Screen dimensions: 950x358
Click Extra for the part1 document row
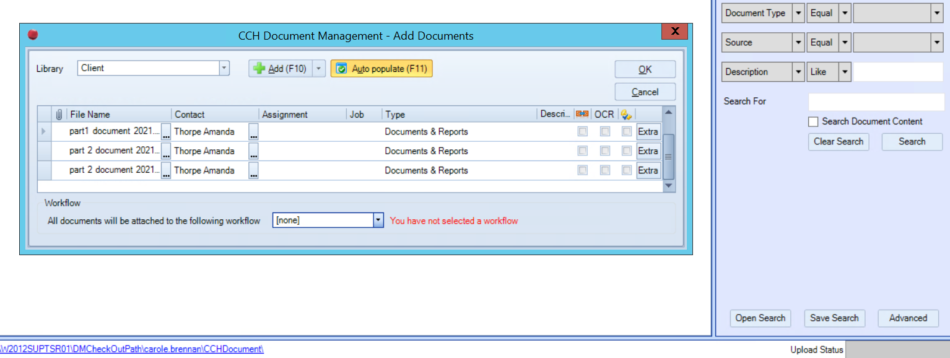(648, 132)
